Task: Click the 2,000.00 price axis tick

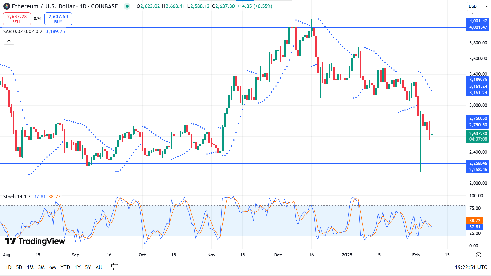Action: [478, 183]
